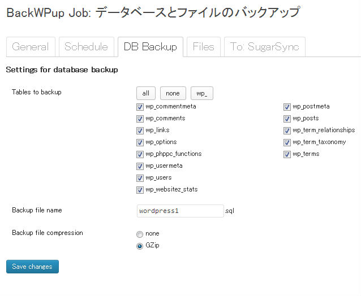Toggle the wp_comments table checkbox

140,119
